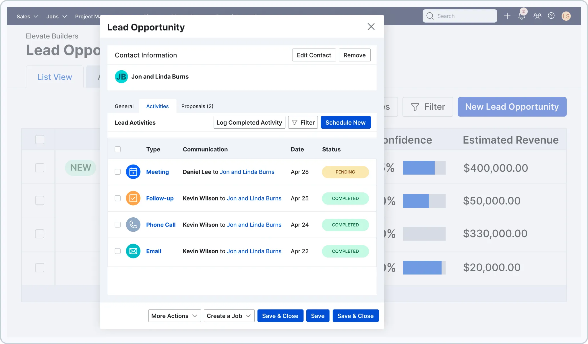Screen dimensions: 588x344
Task: Toggle select-all checkbox in activities header
Action: (x=118, y=149)
